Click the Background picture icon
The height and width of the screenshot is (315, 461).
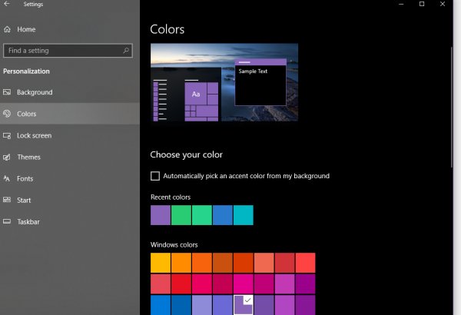click(x=7, y=92)
